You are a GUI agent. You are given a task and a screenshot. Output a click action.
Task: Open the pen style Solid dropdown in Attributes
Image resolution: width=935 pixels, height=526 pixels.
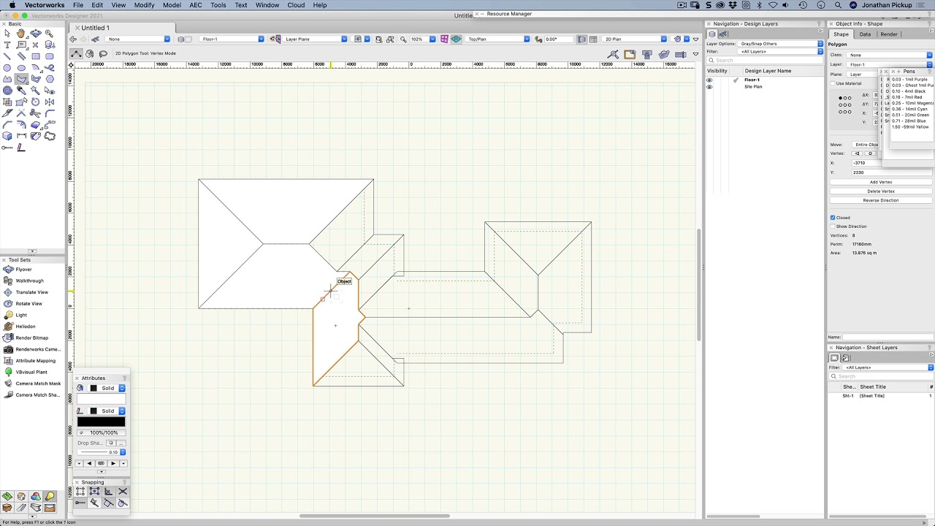(106, 411)
